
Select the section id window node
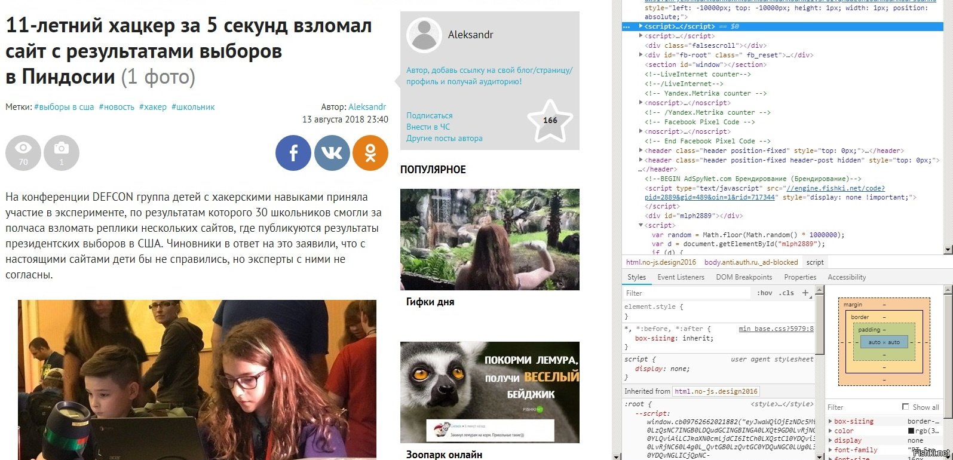tap(706, 65)
